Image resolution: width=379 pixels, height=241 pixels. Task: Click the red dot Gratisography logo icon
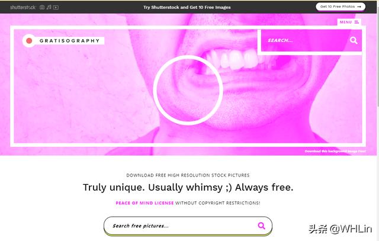point(29,41)
